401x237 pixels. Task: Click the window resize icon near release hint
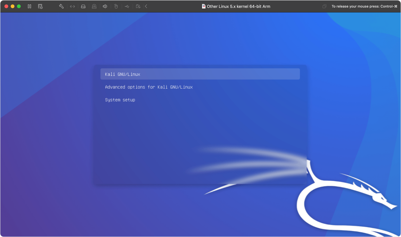(x=324, y=6)
